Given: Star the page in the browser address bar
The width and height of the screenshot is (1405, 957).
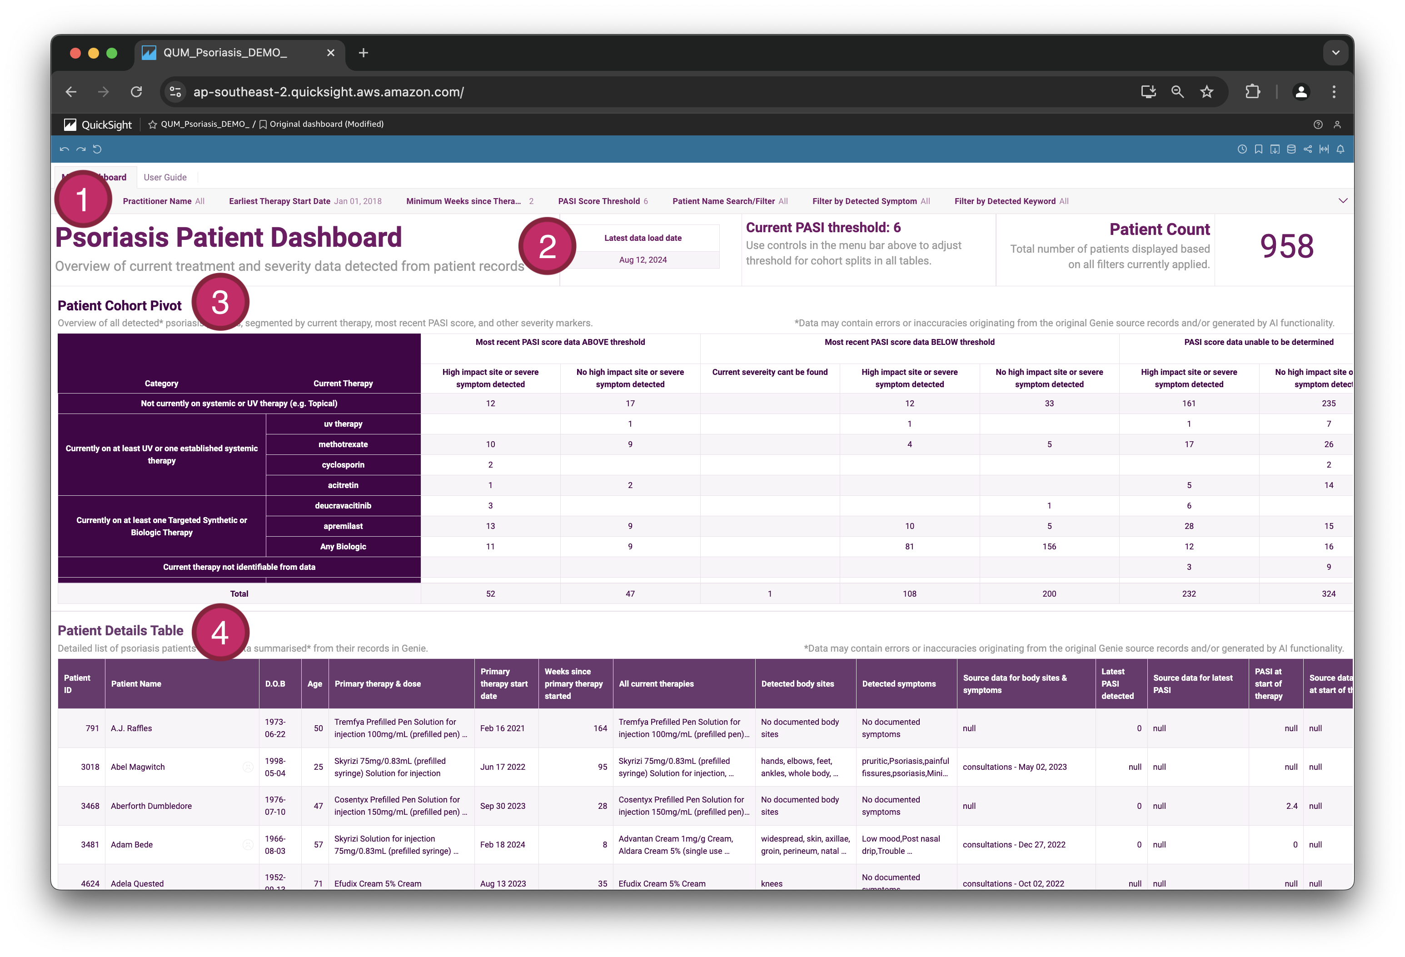Looking at the screenshot, I should click(1207, 92).
